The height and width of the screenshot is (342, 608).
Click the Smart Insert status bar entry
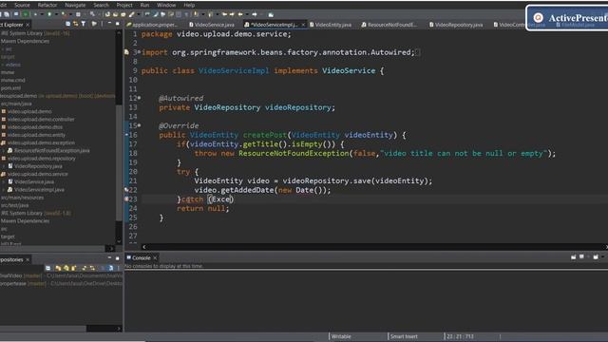point(404,336)
